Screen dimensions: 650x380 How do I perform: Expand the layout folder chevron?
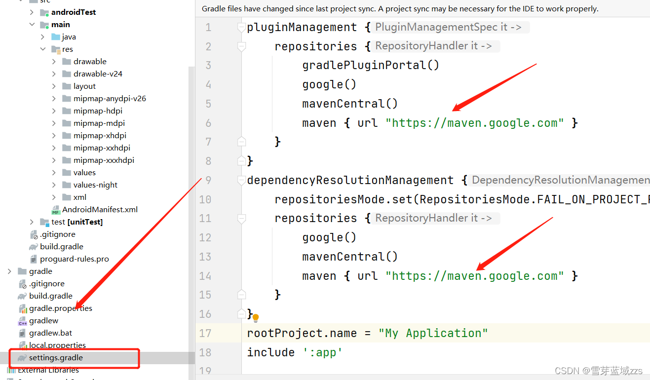54,86
